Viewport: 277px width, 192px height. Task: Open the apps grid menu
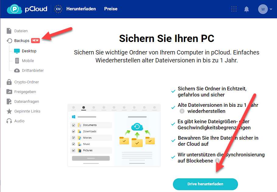pos(234,9)
